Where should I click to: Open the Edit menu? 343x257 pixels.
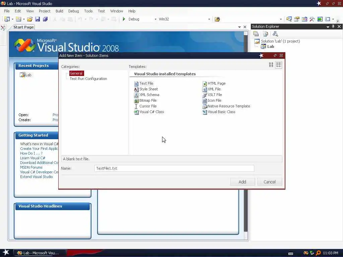(x=18, y=11)
